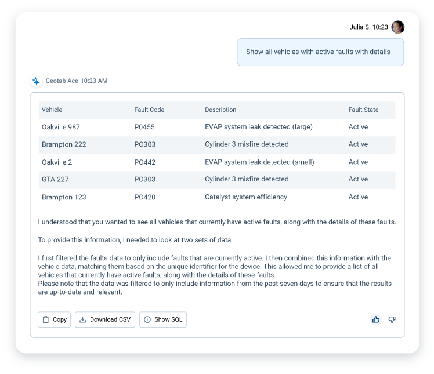The height and width of the screenshot is (374, 434).
Task: Click the Brampton 123 vehicle entry
Action: click(64, 197)
